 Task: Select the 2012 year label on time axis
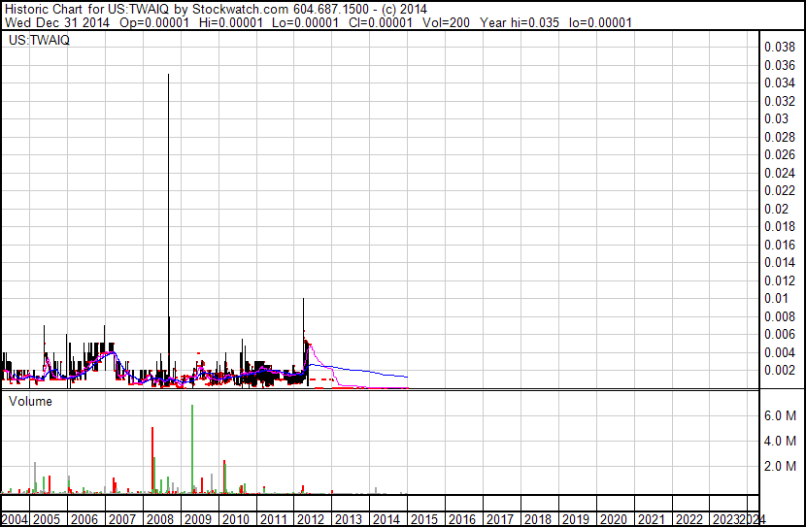(311, 519)
